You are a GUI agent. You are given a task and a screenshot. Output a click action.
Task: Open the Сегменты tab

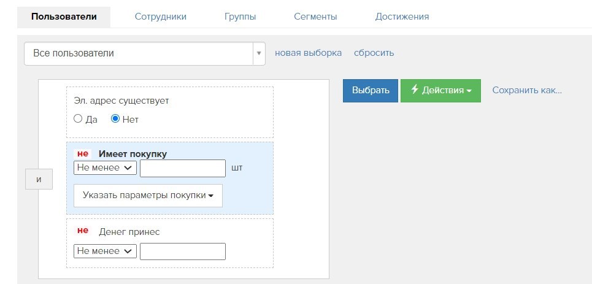(316, 17)
